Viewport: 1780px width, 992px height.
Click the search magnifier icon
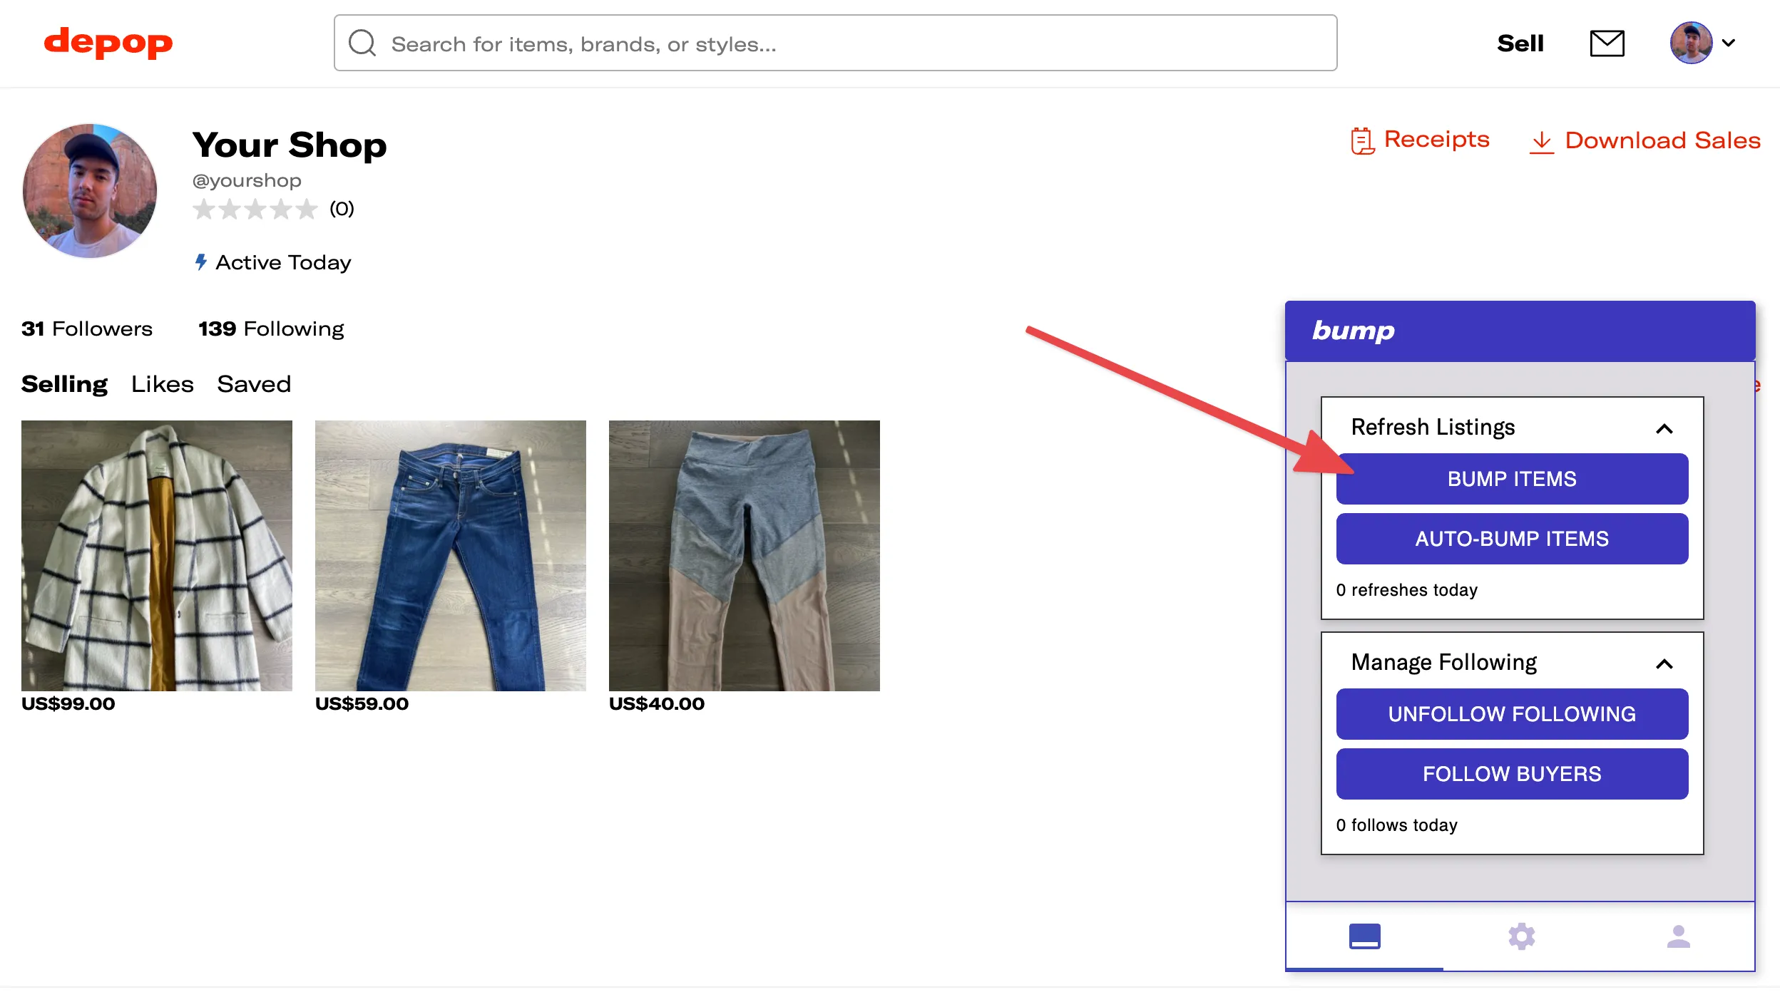362,43
